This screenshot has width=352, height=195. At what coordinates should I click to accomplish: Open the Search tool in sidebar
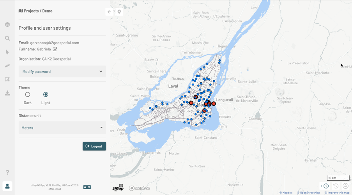(7, 38)
